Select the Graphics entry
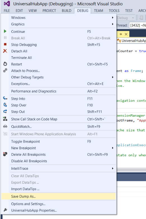 (x=59, y=24)
